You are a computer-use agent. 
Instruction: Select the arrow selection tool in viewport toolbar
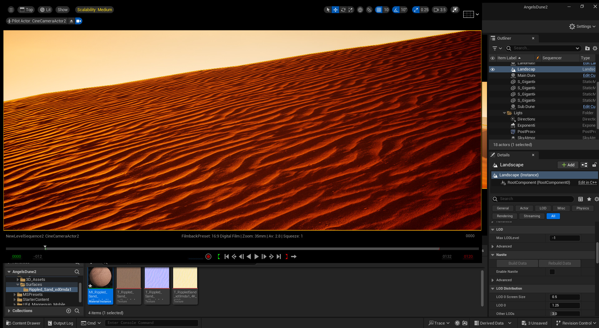[328, 10]
